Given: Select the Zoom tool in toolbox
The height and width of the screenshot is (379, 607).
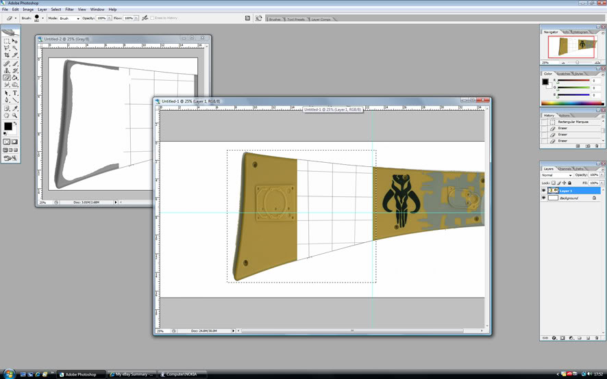Looking at the screenshot, I should pyautogui.click(x=14, y=115).
